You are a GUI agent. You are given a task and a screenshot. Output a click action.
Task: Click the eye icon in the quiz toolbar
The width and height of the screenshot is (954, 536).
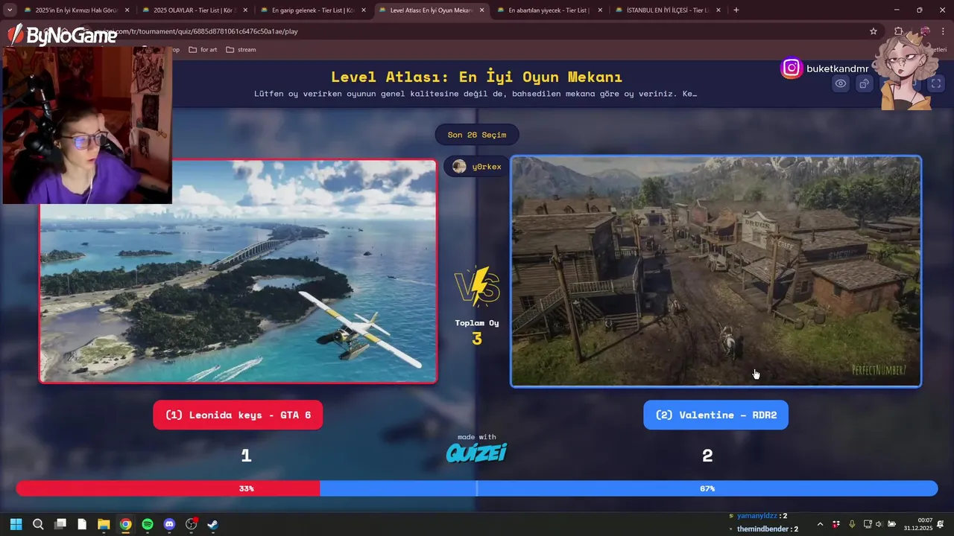point(841,83)
